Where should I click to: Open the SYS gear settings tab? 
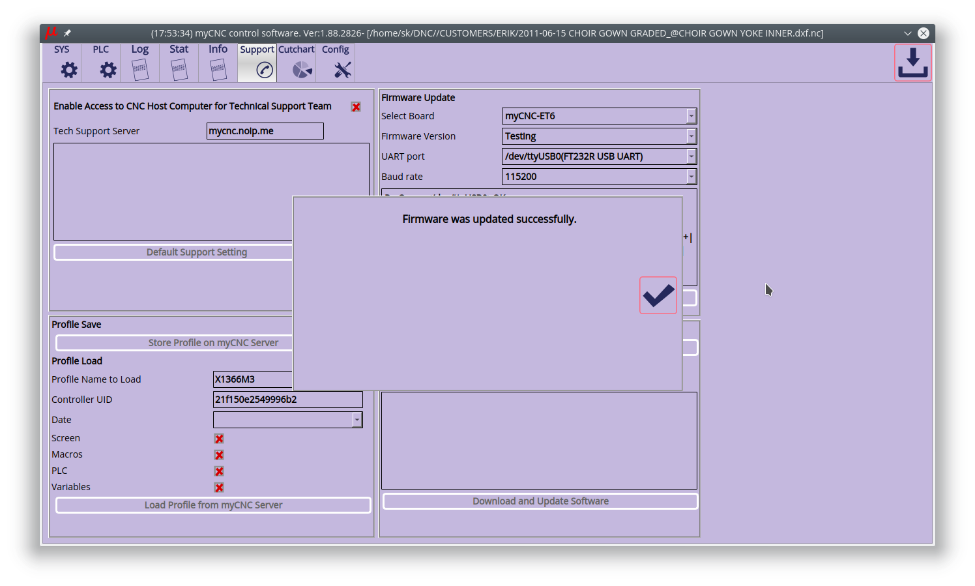tap(68, 69)
